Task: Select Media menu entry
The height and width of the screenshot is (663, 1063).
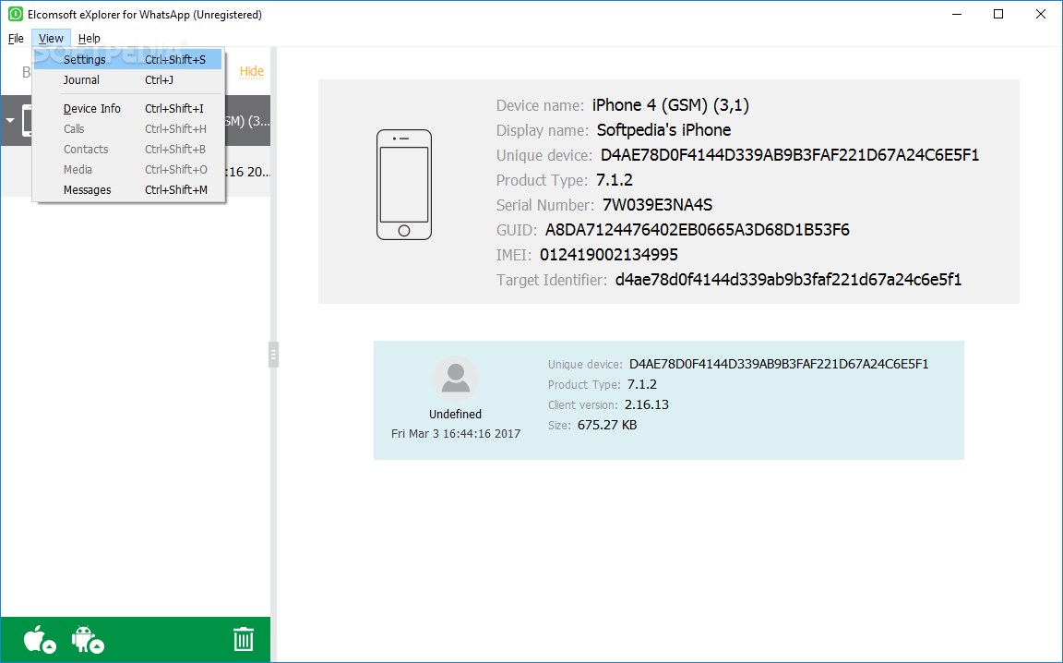Action: point(128,170)
